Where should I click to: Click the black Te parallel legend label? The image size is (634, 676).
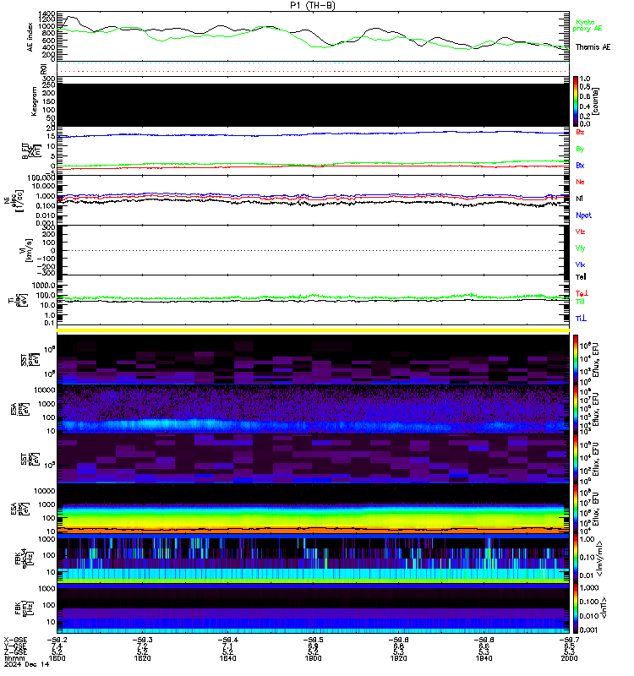pos(581,277)
